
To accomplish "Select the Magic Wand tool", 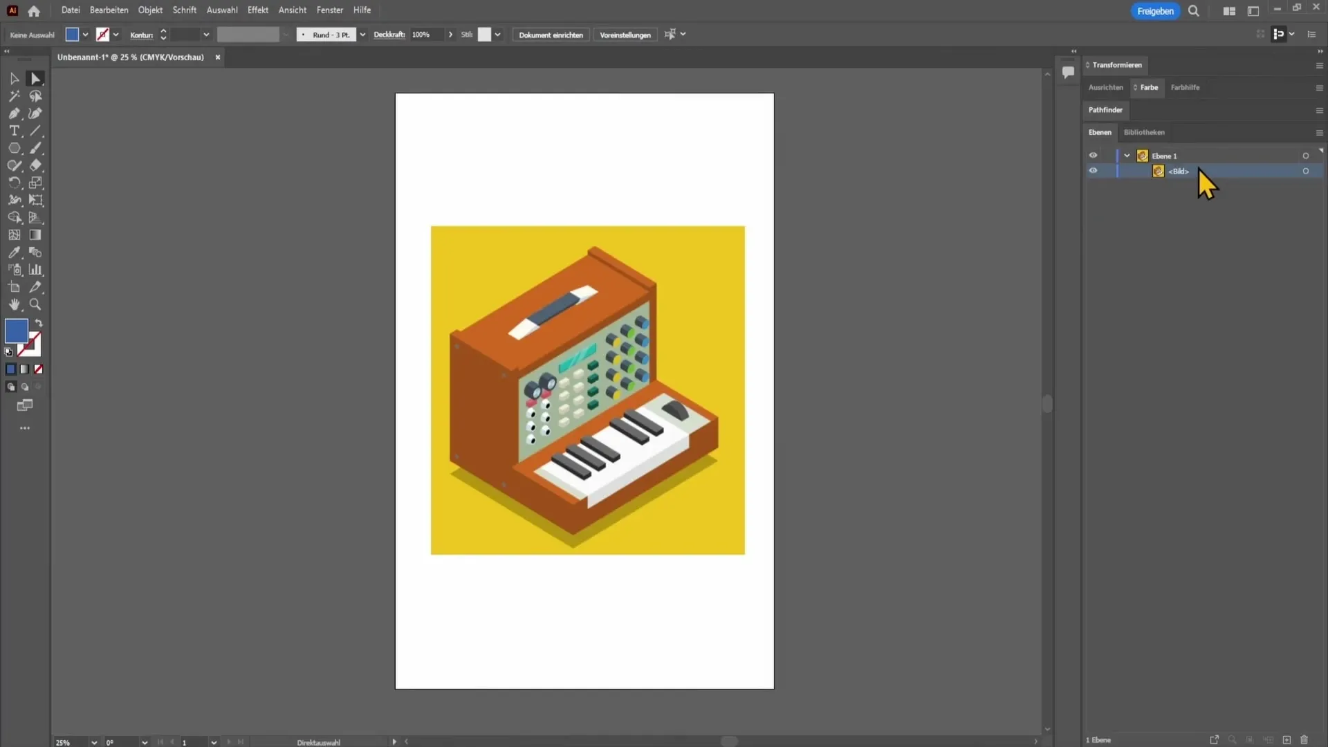I will pyautogui.click(x=14, y=96).
